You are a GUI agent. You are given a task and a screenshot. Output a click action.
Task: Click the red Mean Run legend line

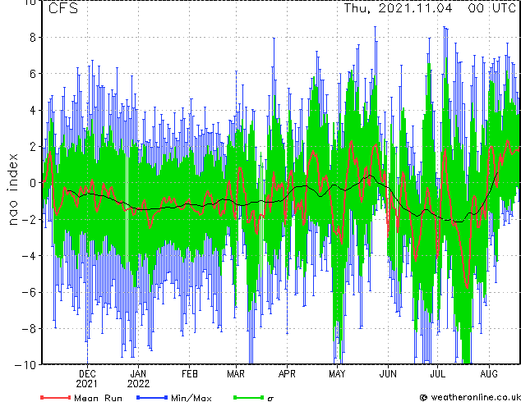(55, 397)
